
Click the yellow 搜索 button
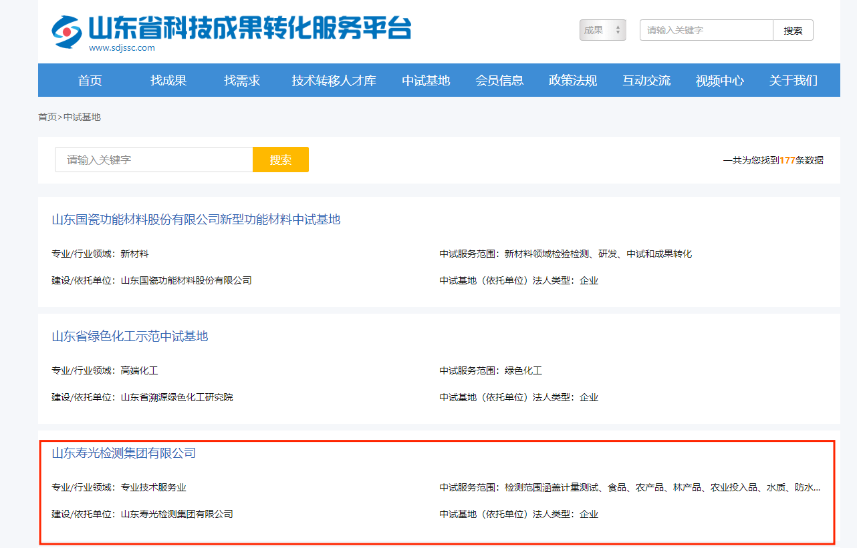(x=281, y=160)
